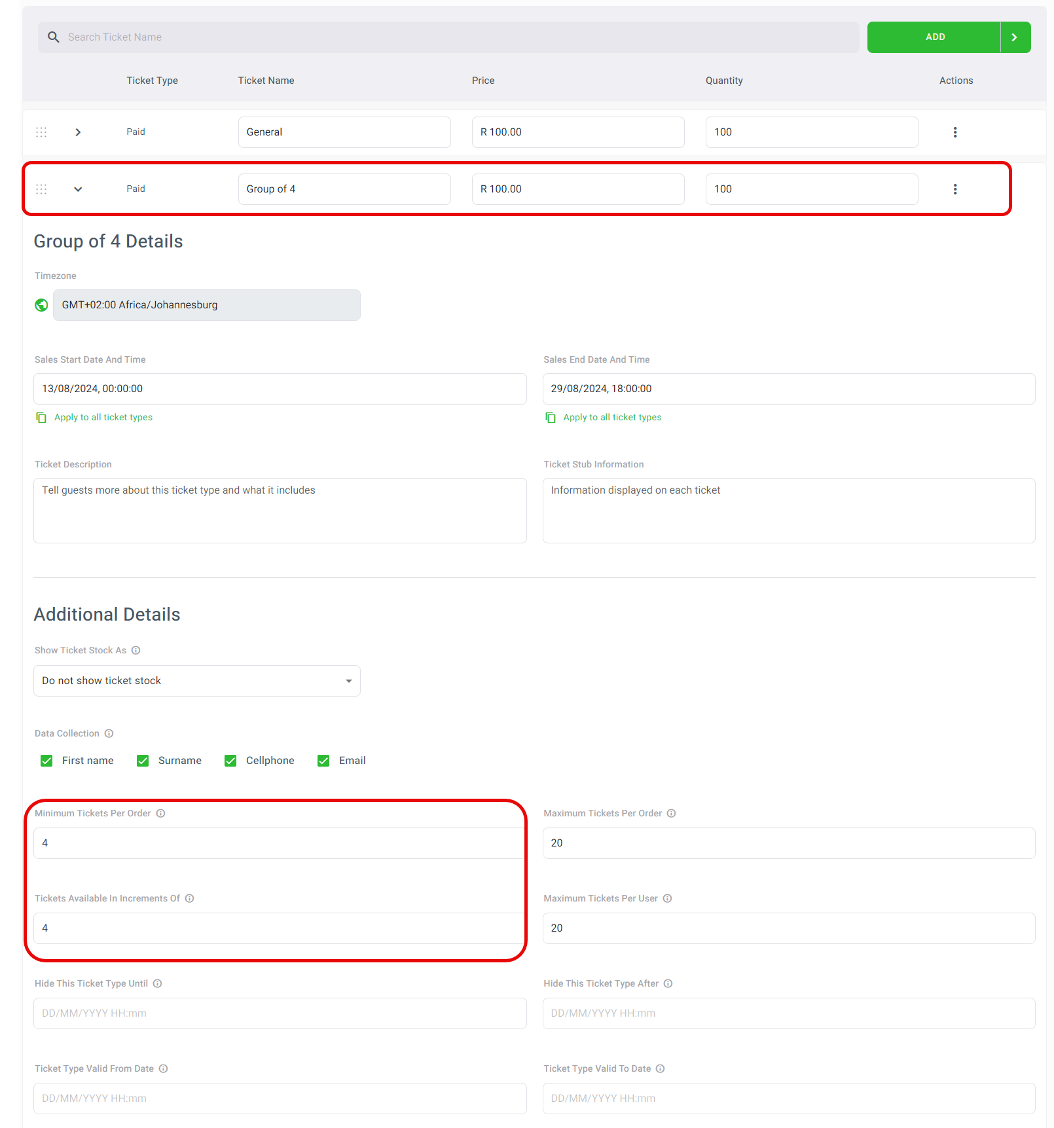Show info for Maximum Tickets Per Order
The width and height of the screenshot is (1054, 1128).
[x=671, y=814]
